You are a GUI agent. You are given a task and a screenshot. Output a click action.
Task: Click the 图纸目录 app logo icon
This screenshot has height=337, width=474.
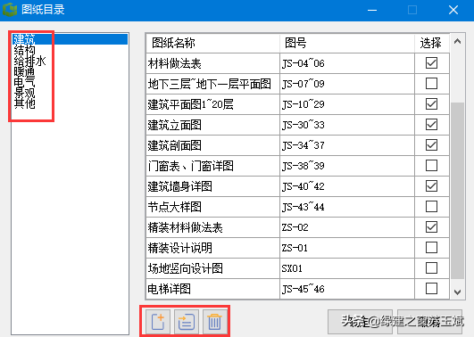(10, 9)
